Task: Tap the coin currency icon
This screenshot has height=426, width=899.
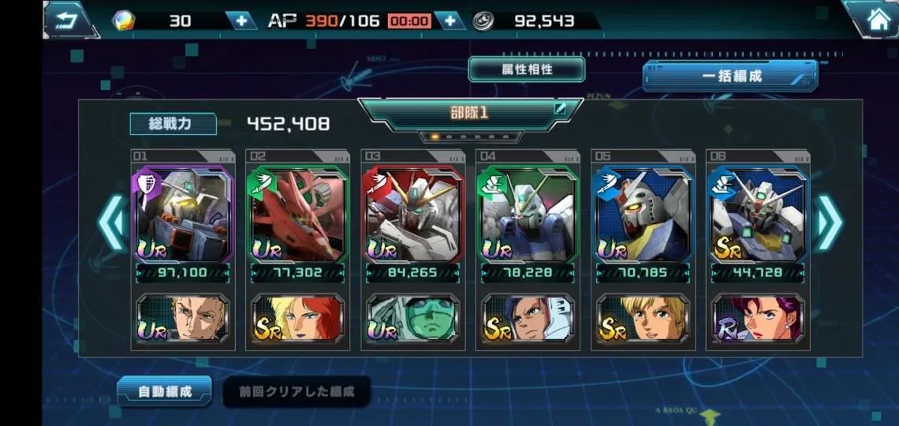Action: point(483,21)
